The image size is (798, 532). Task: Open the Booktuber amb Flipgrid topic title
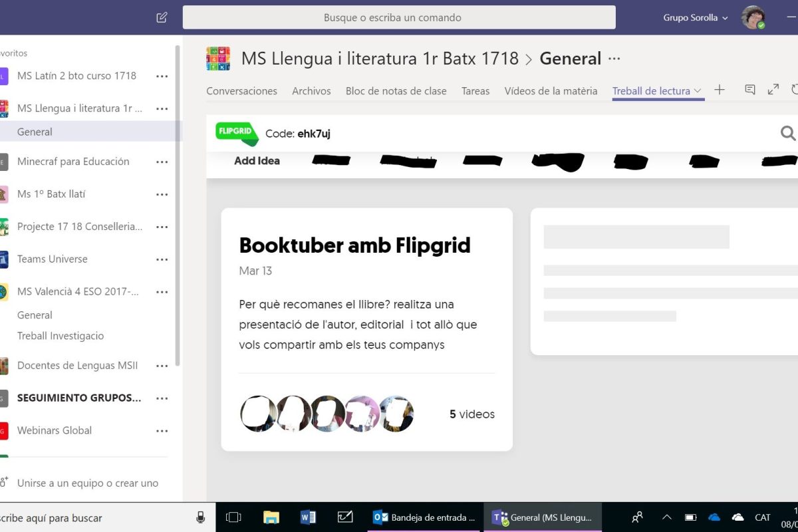pyautogui.click(x=354, y=245)
